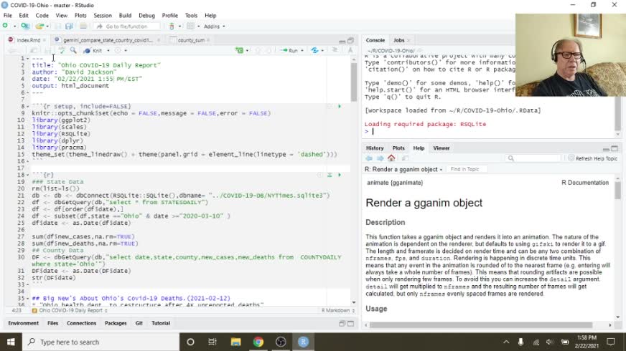Switch to gemini_compare_state_country_covid tab
This screenshot has height=351, width=626.
click(x=108, y=40)
